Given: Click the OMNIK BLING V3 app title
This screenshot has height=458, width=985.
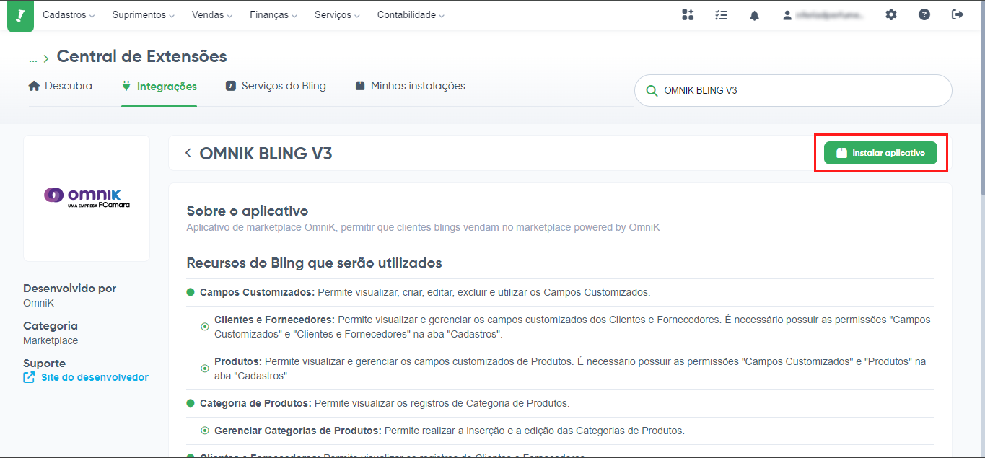Looking at the screenshot, I should (x=266, y=153).
